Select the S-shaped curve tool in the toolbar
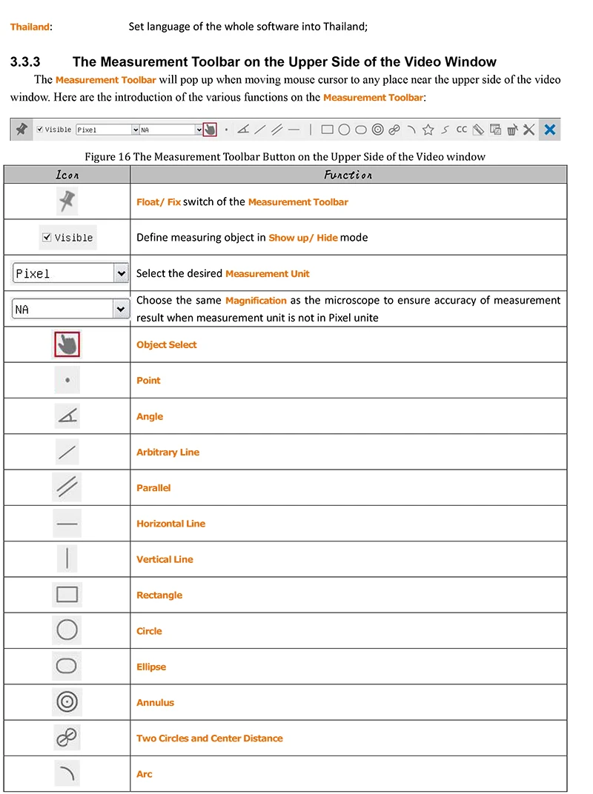Screen dimensions: 593x794 [445, 130]
